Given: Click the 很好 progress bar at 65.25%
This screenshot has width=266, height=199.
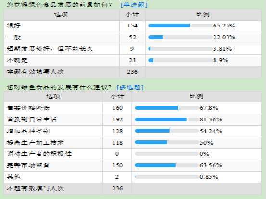Looking at the screenshot, I should pyautogui.click(x=180, y=26).
